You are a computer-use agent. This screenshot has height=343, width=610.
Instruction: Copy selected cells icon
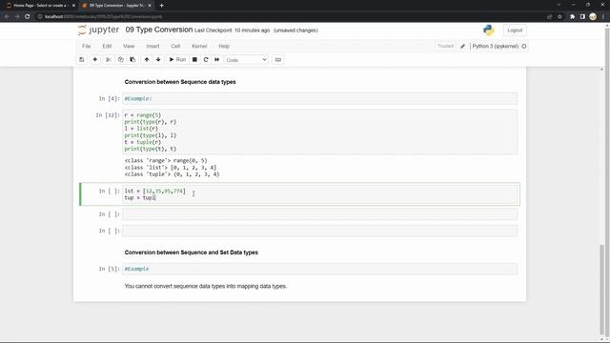pos(121,59)
